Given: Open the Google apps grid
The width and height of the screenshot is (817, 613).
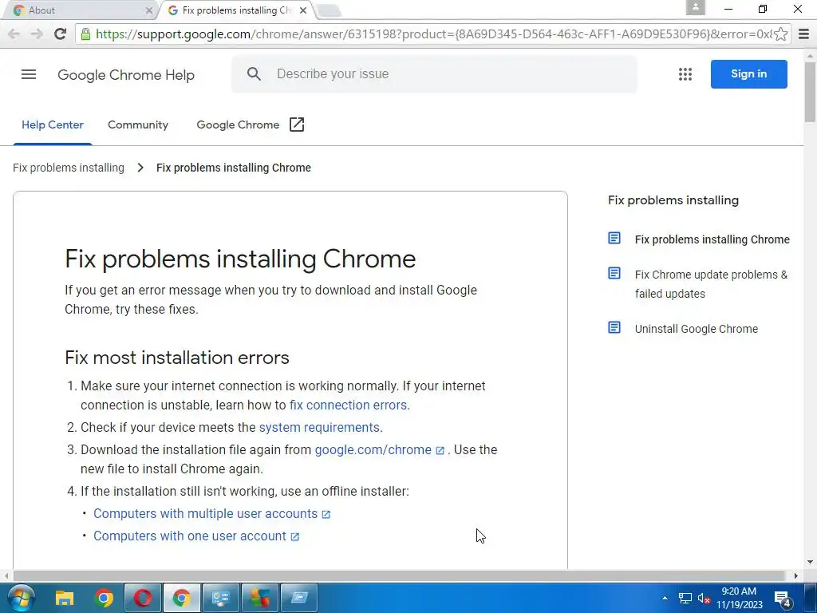Looking at the screenshot, I should point(685,74).
